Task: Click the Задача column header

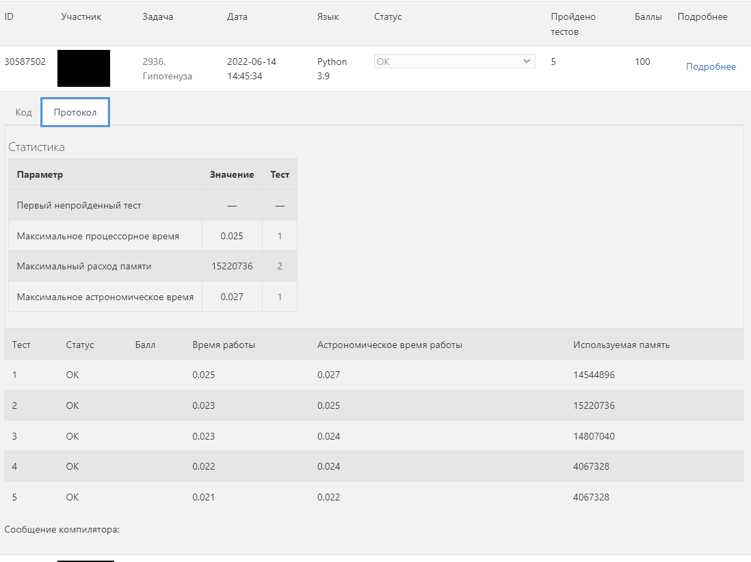Action: (157, 16)
